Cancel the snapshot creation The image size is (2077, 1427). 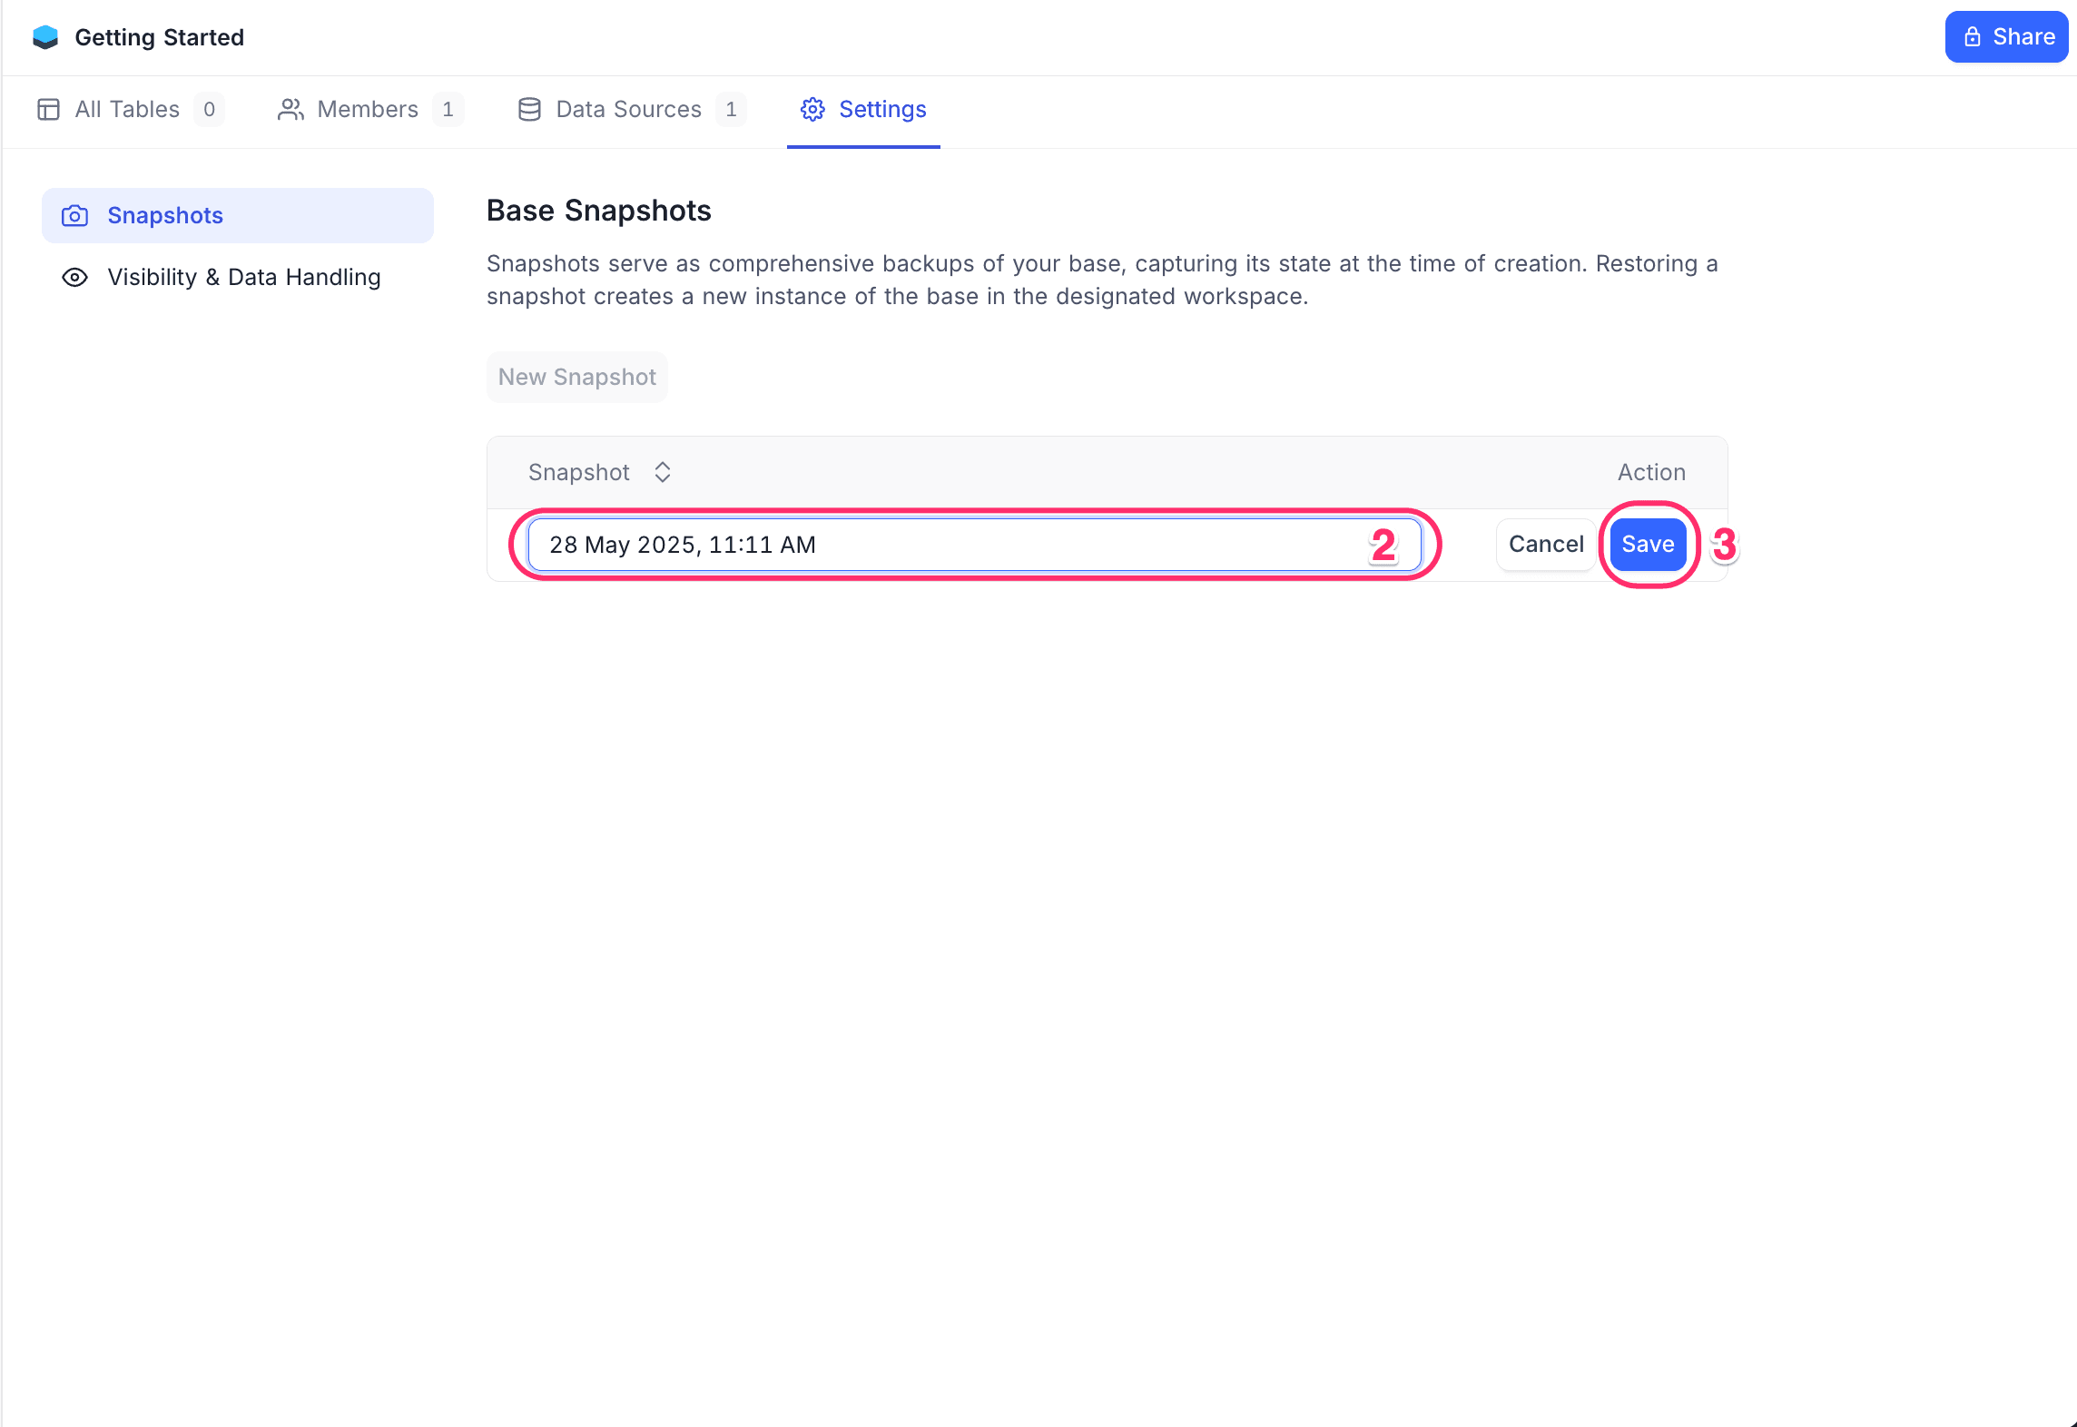(1545, 545)
